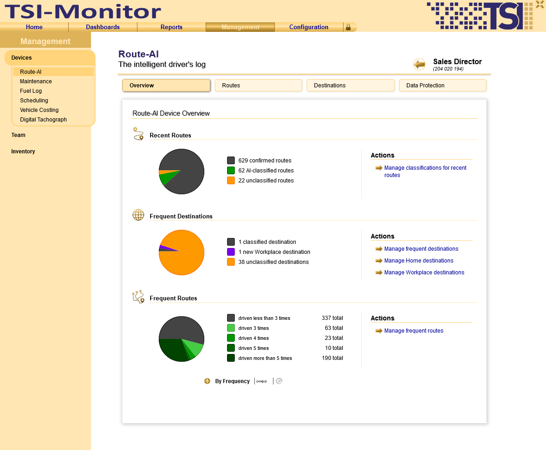The width and height of the screenshot is (546, 455).
Task: Click the golden back arrow beside Sales Director
Action: point(419,65)
